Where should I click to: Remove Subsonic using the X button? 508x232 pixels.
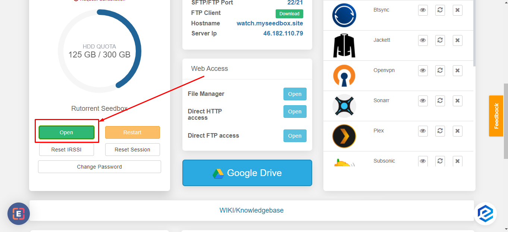457,161
